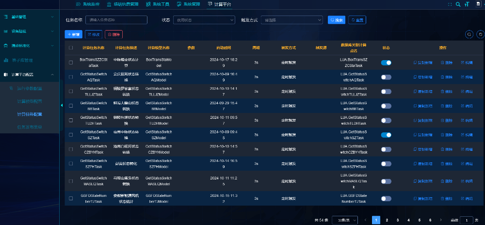Open the 触发方式 trigger type dropdown
The width and height of the screenshot is (485, 225).
coord(291,20)
